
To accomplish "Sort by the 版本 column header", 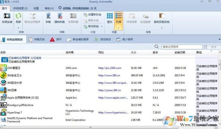I will 155,52.
